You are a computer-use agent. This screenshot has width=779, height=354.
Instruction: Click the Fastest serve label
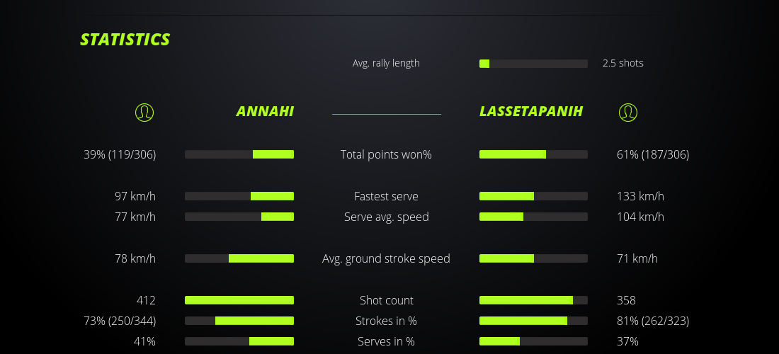click(x=386, y=196)
